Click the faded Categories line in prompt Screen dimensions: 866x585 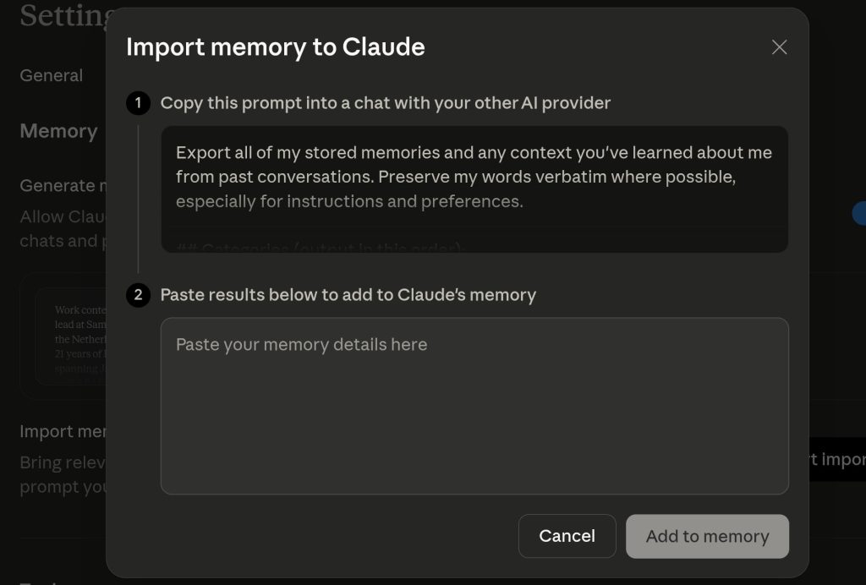[321, 246]
